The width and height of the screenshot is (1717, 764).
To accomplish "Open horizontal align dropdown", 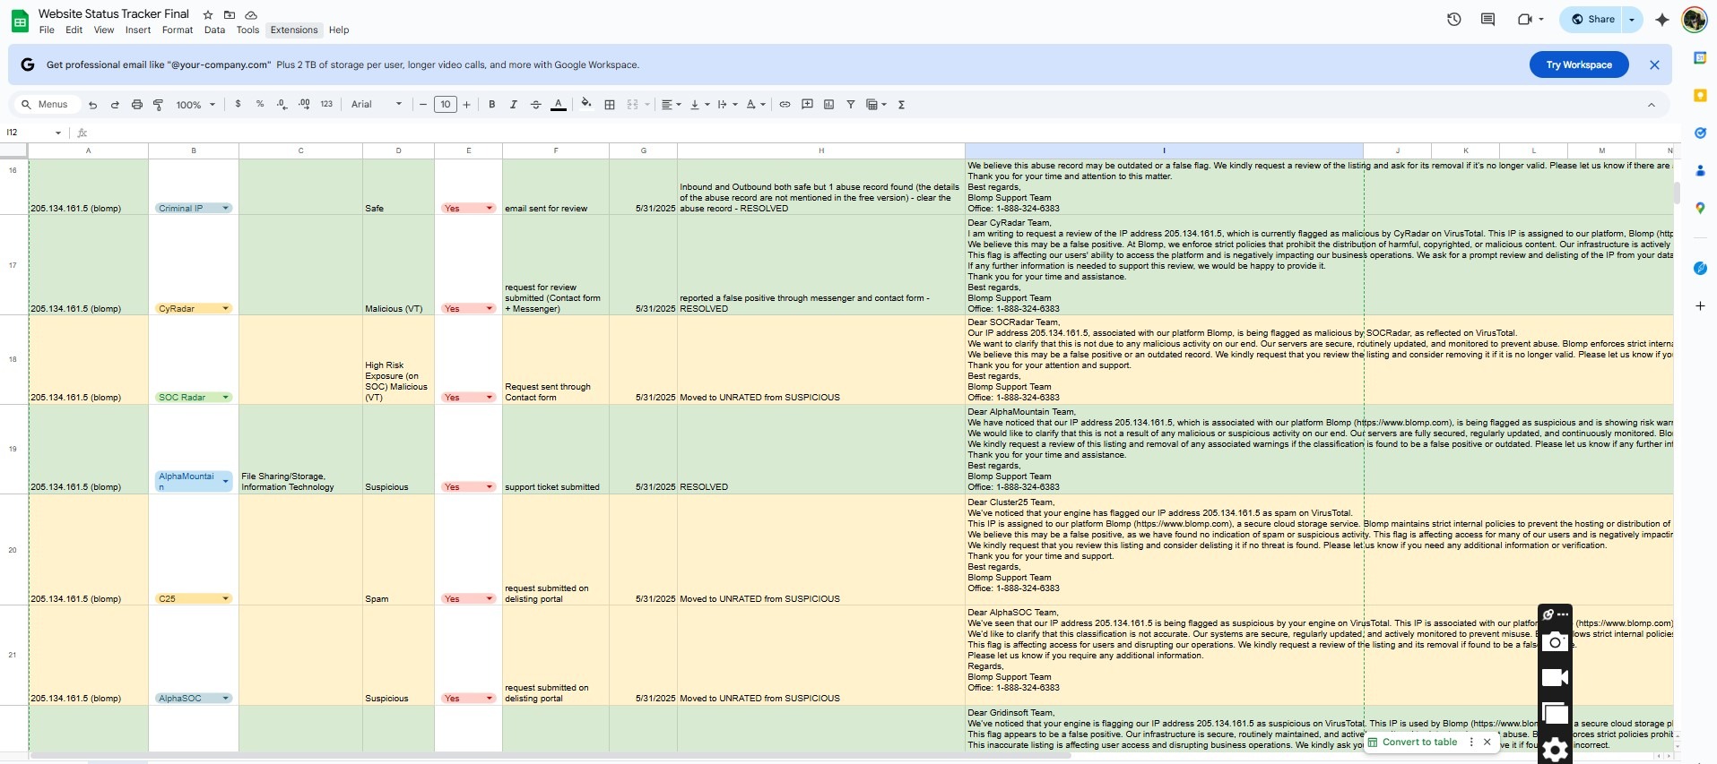I will pyautogui.click(x=671, y=105).
